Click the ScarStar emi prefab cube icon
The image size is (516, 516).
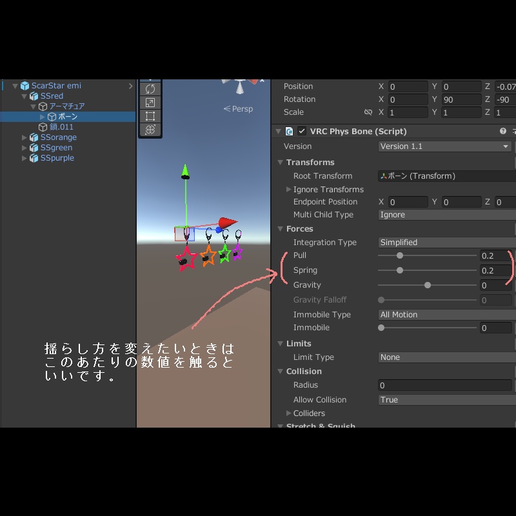pyautogui.click(x=25, y=86)
